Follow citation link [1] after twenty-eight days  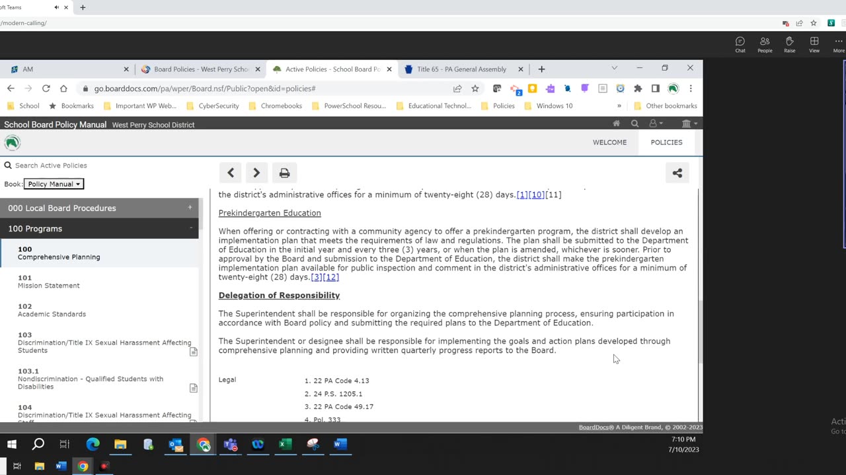coord(522,195)
